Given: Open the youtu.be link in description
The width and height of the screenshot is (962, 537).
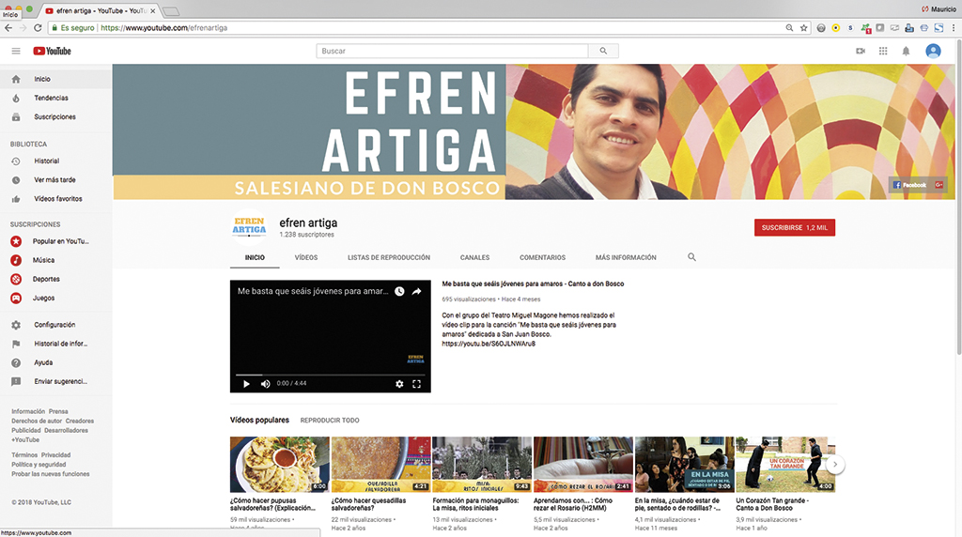Looking at the screenshot, I should pos(489,344).
